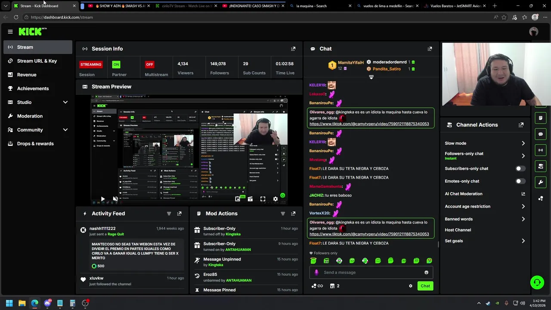Click the shop icon with count 2
Viewport: 551px width, 310px height.
tap(334, 286)
